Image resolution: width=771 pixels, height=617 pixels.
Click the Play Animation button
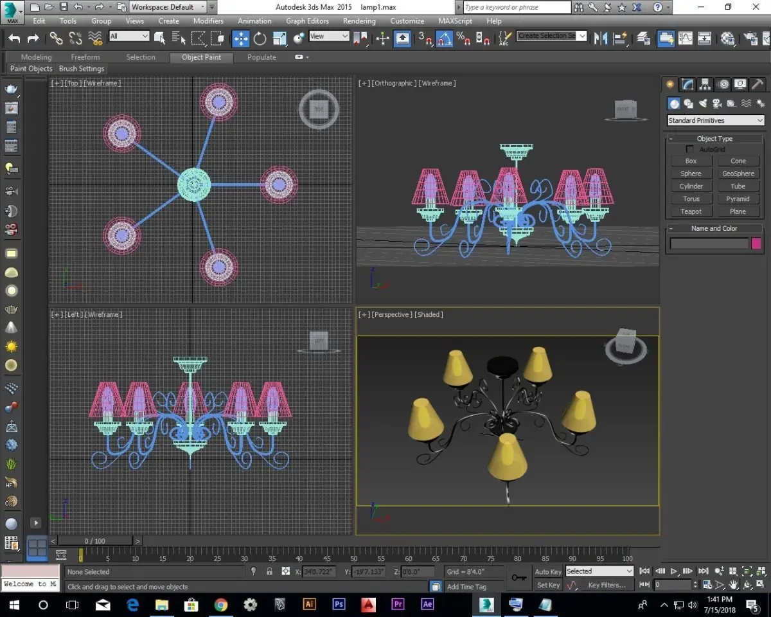(x=674, y=571)
